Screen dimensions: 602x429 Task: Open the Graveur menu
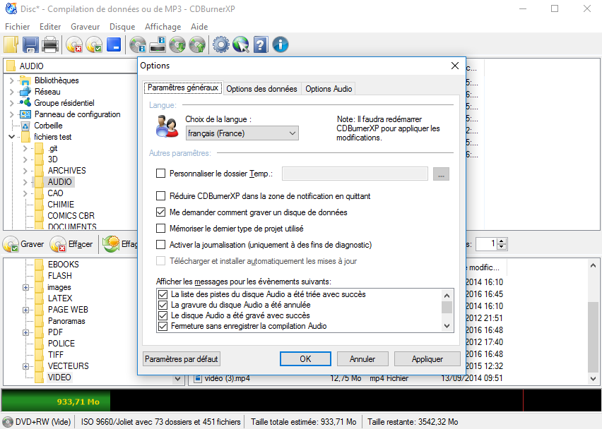click(85, 26)
